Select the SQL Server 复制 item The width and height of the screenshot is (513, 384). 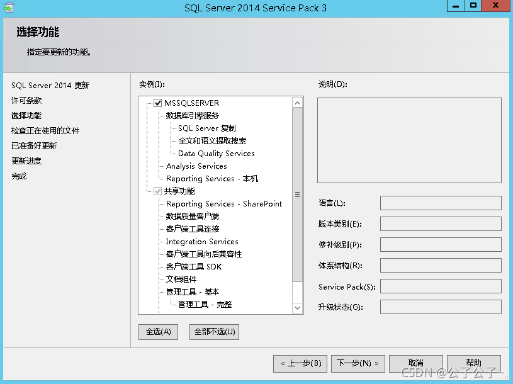click(206, 128)
